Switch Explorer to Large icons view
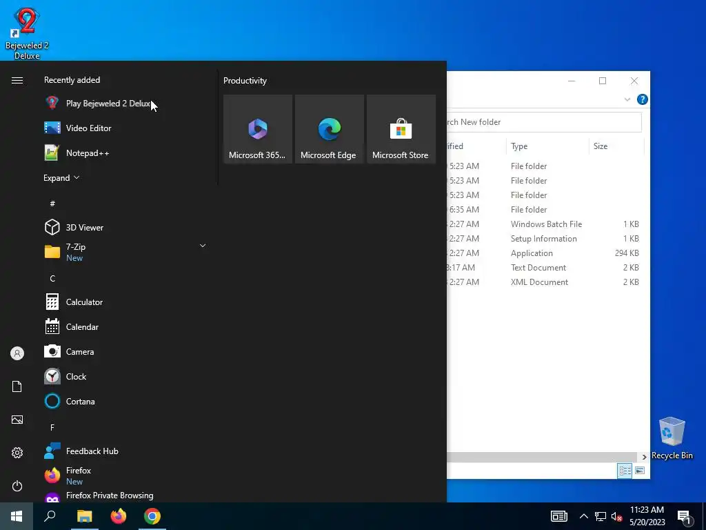706x530 pixels. pyautogui.click(x=640, y=471)
